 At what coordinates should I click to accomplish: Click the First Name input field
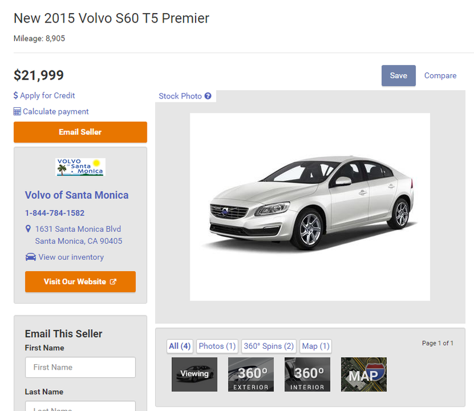80,367
